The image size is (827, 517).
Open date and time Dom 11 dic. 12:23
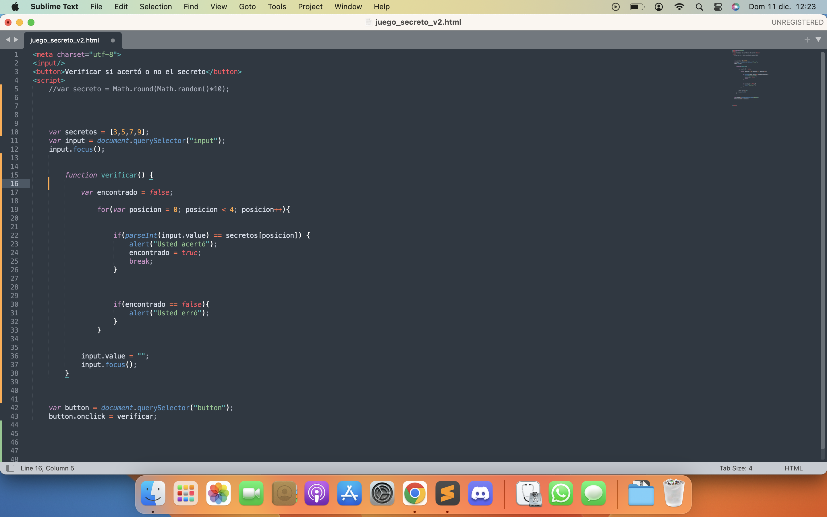(782, 7)
